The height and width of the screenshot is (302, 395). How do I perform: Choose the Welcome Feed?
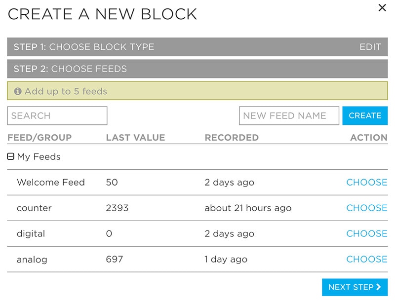point(366,182)
